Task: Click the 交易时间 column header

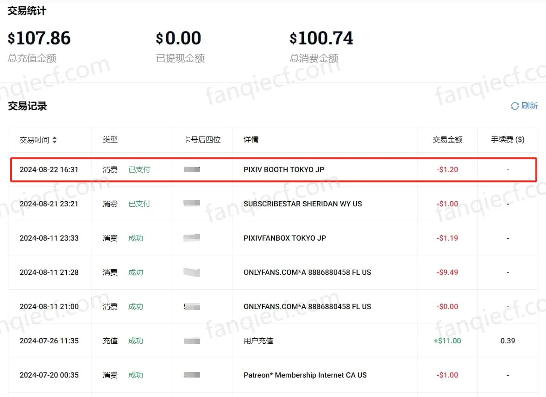Action: coord(34,140)
